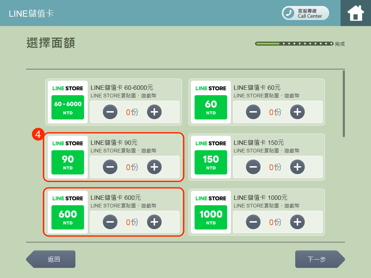Viewport: 371px width, 278px height.
Task: Remove one LINE儲值卡 60元 card
Action: tap(253, 112)
